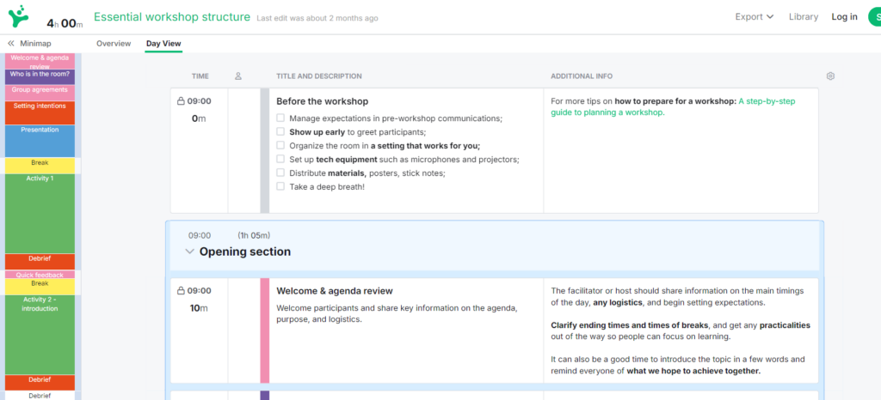Click the pink color bar of Welcome & agenda review

(x=265, y=330)
